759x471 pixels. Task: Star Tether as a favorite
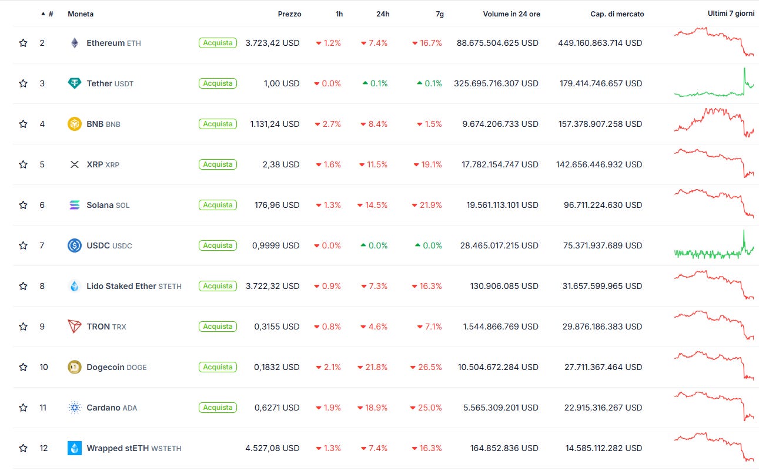click(23, 83)
